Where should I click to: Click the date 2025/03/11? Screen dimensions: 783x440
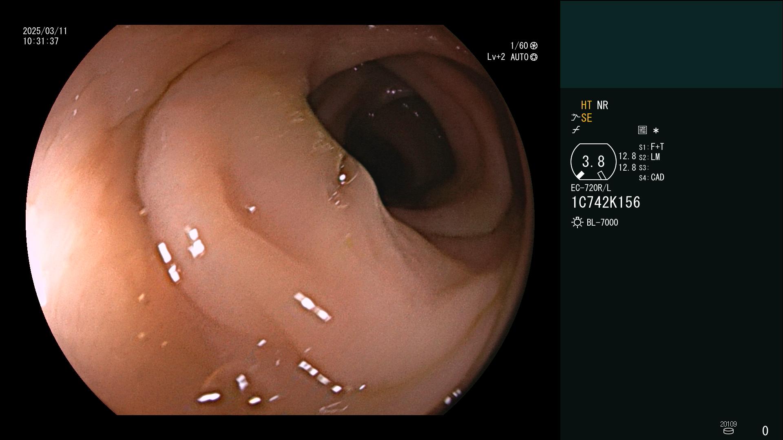(45, 31)
